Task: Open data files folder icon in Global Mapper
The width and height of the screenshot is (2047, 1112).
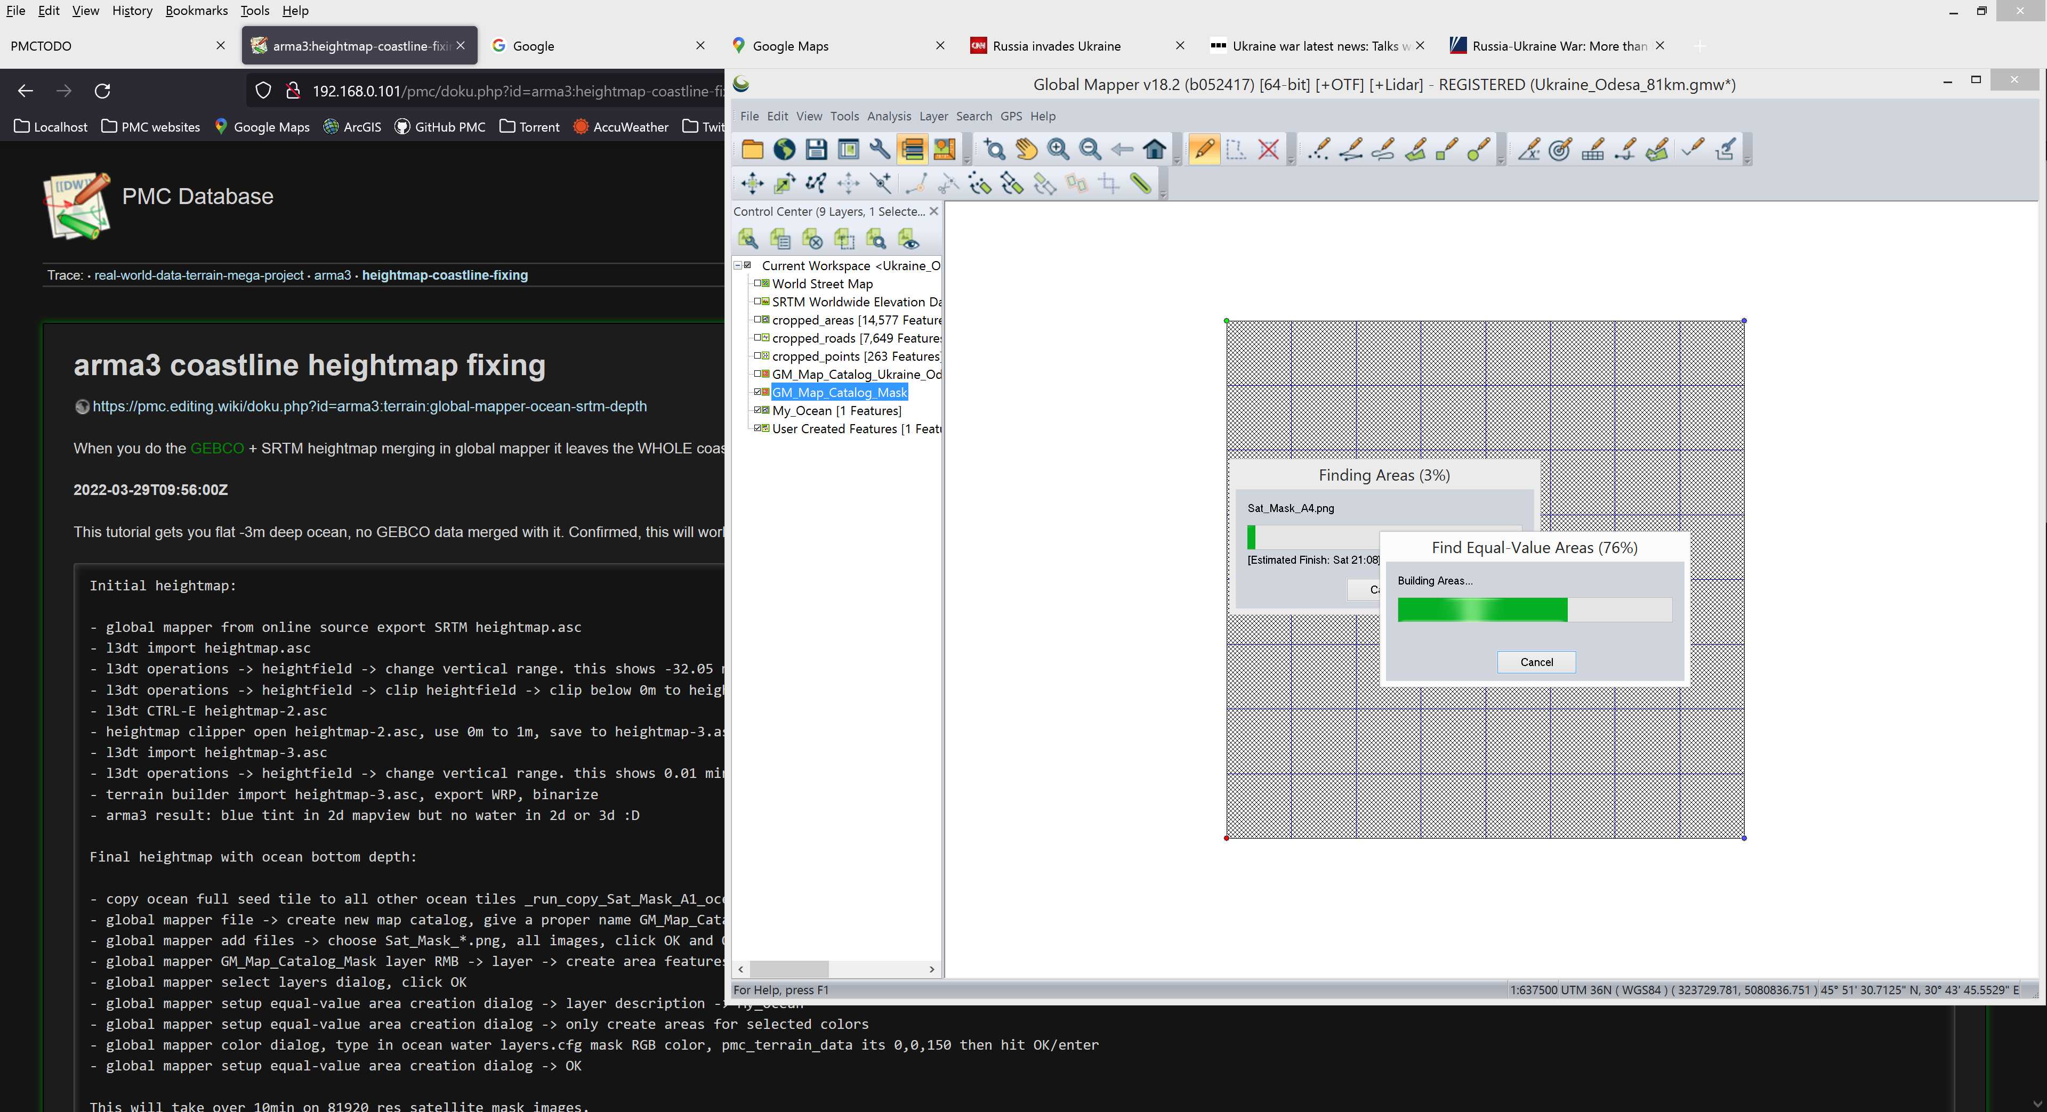Action: pyautogui.click(x=752, y=149)
